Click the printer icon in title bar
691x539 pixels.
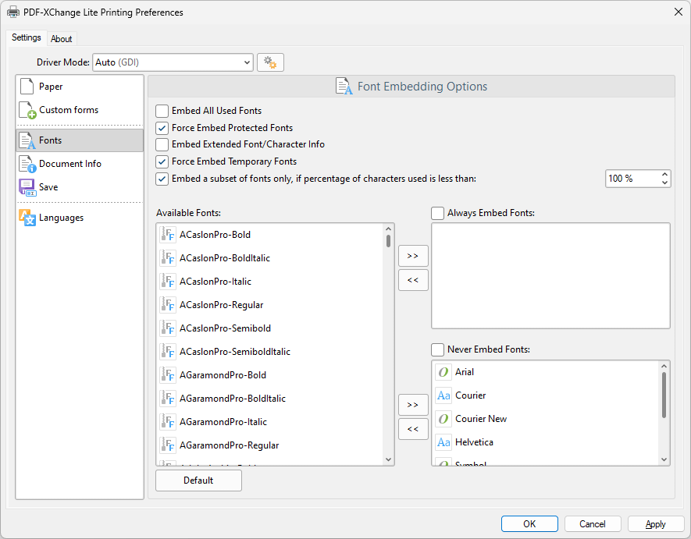click(13, 12)
